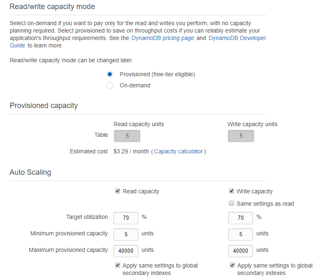
Task: Click the write Target utilization field
Action: pos(241,218)
